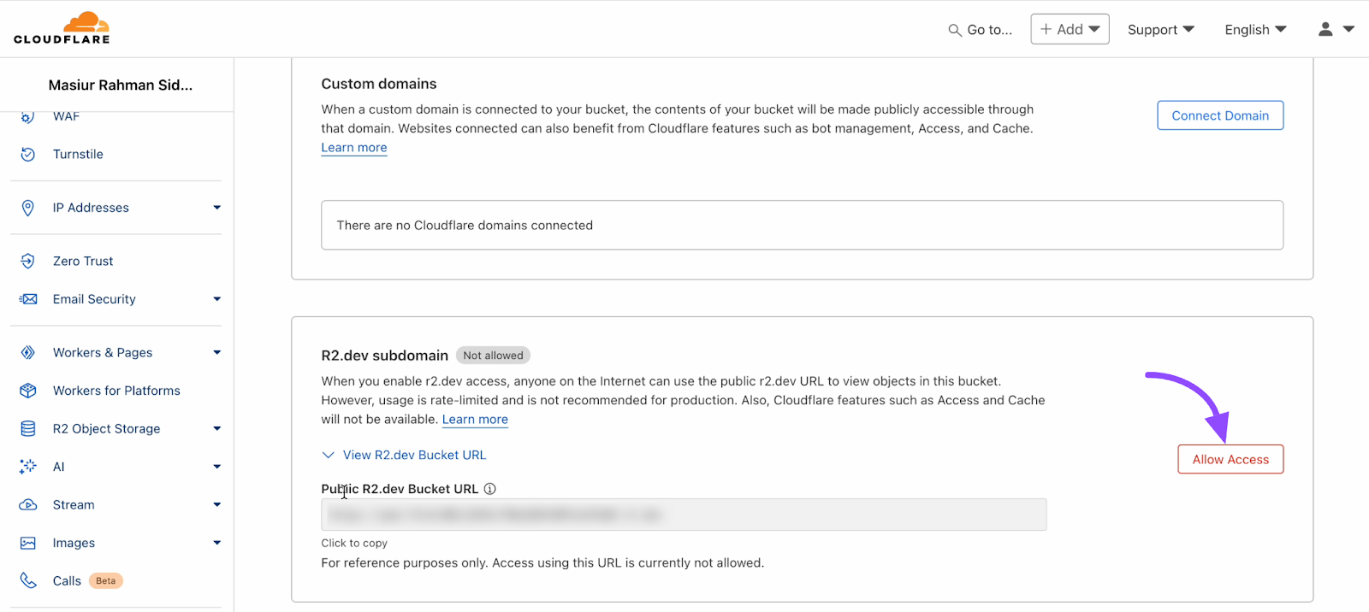Click the R2.dev subdomain heading
The width and height of the screenshot is (1369, 612).
pyautogui.click(x=385, y=356)
